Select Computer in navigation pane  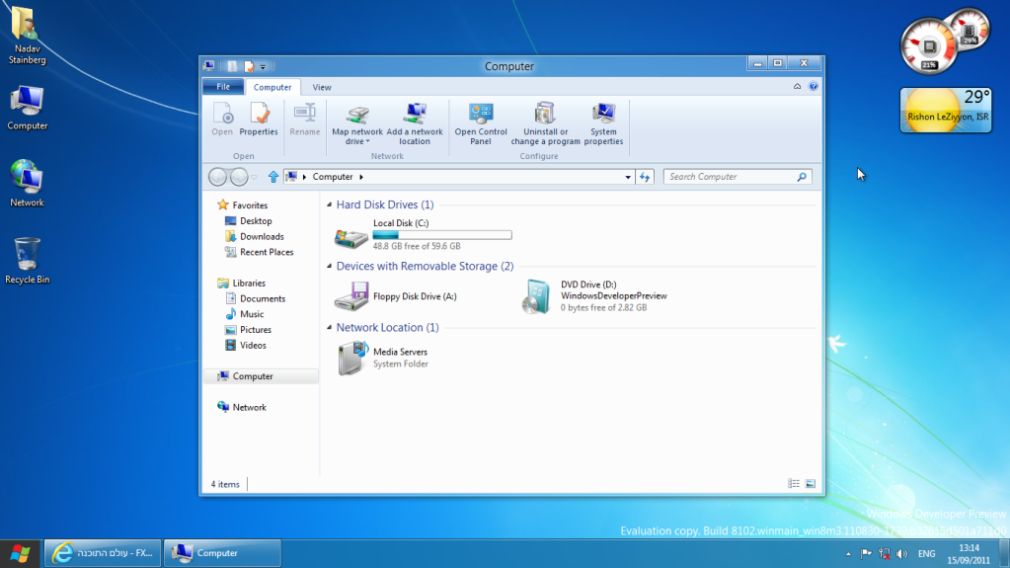261,376
